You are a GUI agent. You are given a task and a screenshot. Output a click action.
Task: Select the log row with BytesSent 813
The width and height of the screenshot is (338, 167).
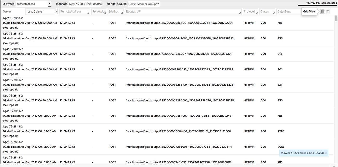click(166, 54)
